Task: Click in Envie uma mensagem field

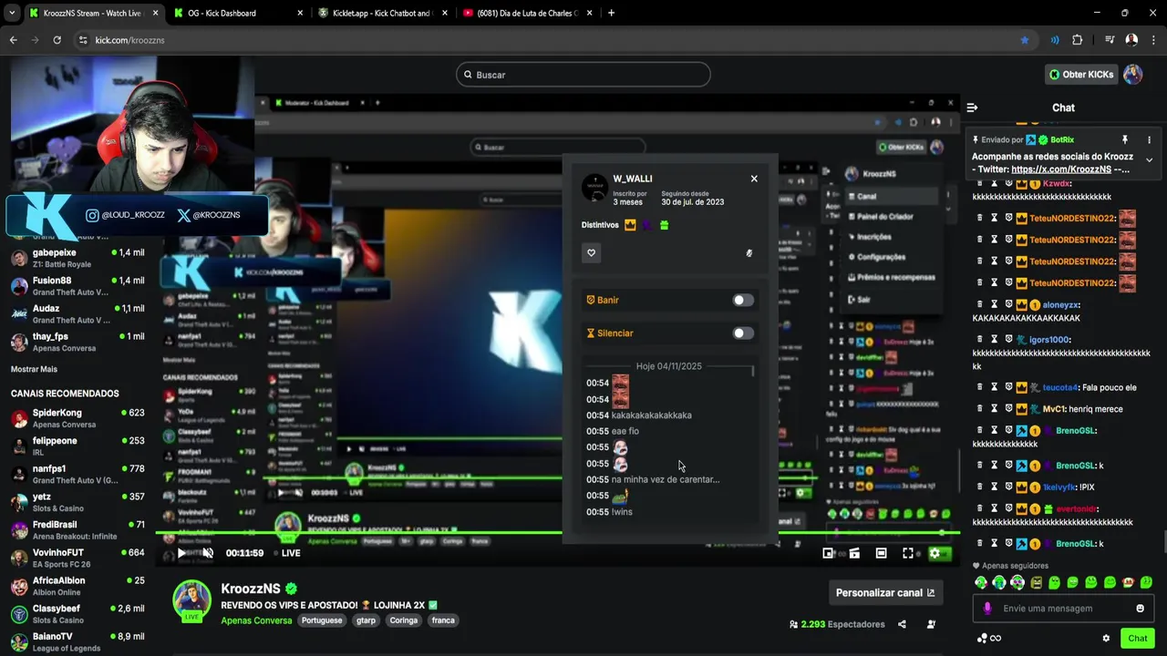Action: (x=1065, y=609)
